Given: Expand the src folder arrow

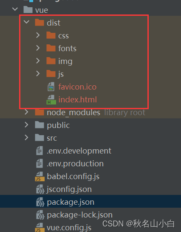Looking at the screenshot, I should click(26, 138).
